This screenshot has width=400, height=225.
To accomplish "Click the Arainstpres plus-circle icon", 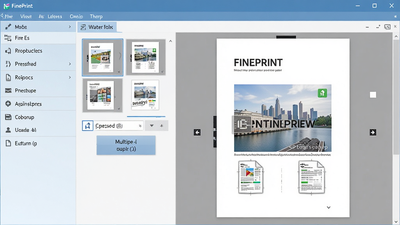I will click(x=8, y=104).
